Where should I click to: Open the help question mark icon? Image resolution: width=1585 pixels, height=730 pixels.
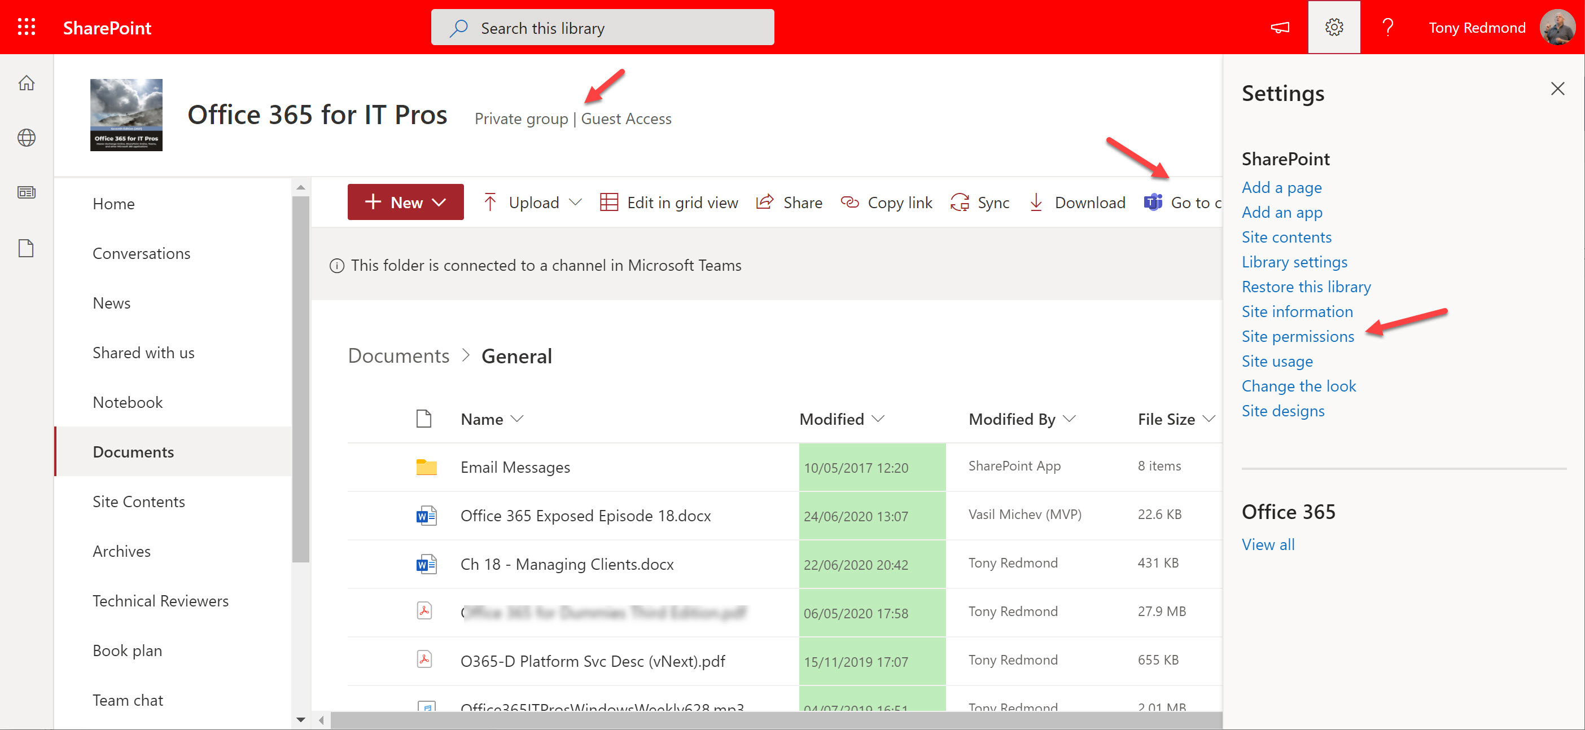coord(1387,27)
